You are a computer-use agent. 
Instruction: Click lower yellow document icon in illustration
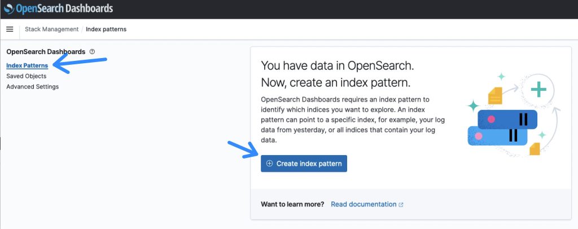pos(535,149)
